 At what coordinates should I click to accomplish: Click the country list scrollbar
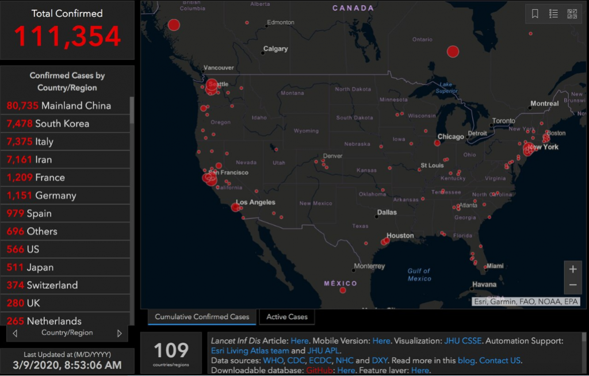coord(132,110)
